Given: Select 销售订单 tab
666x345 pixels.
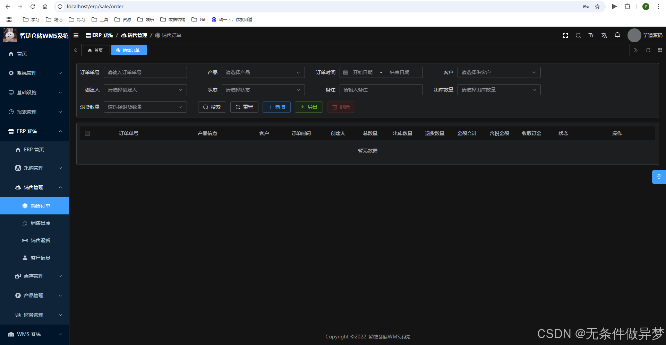Looking at the screenshot, I should tap(129, 50).
